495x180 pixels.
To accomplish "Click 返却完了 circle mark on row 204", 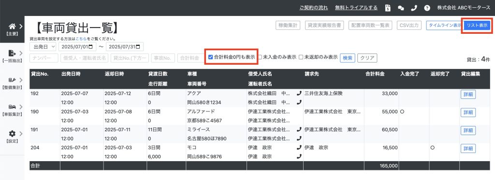I will tap(433, 147).
